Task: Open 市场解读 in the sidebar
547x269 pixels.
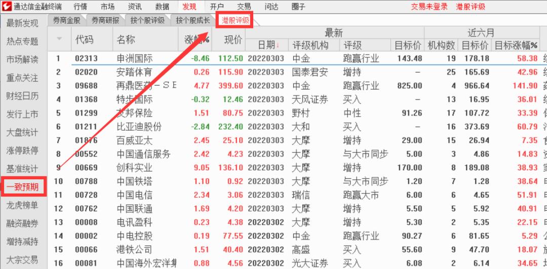Action: tap(22, 60)
